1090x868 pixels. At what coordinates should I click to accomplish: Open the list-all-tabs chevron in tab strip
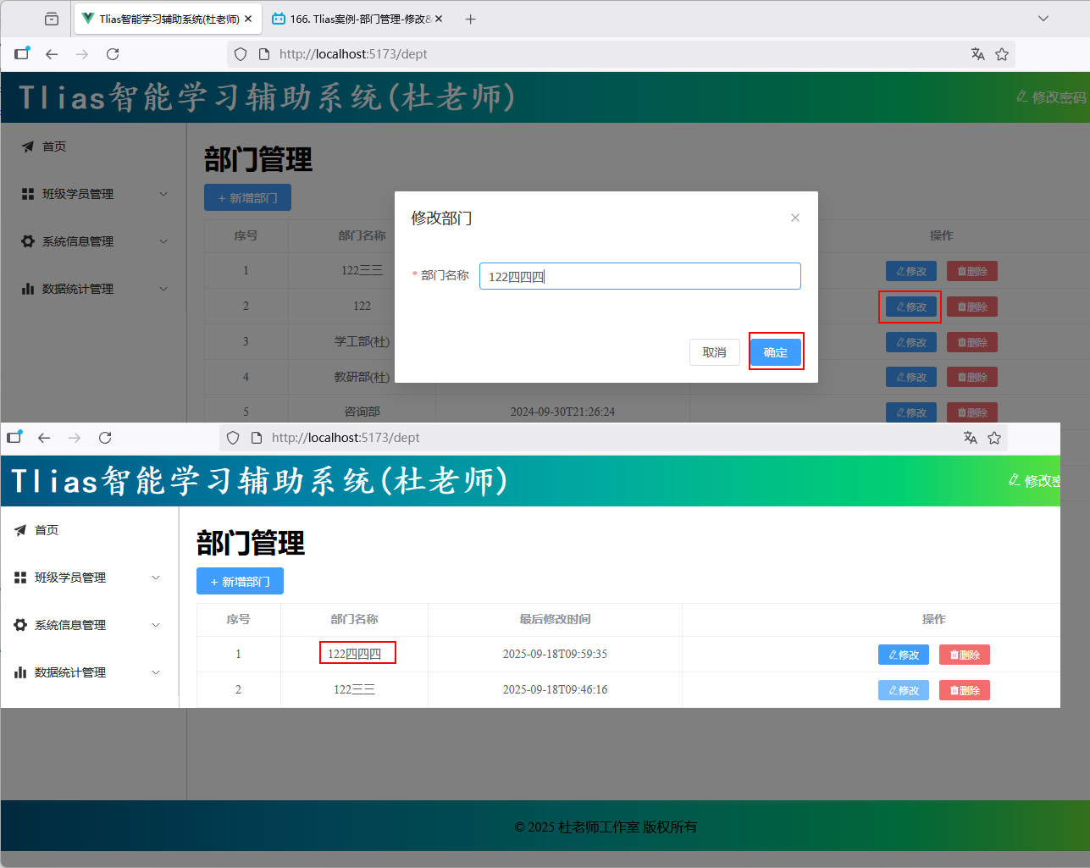(1043, 19)
